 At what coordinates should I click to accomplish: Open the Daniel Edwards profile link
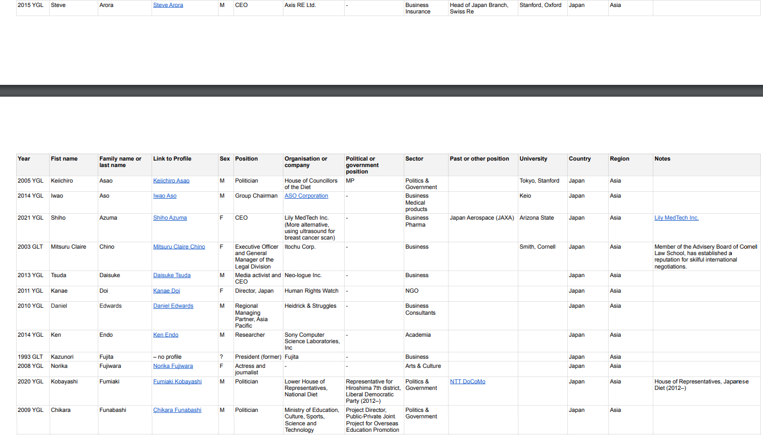pyautogui.click(x=173, y=306)
